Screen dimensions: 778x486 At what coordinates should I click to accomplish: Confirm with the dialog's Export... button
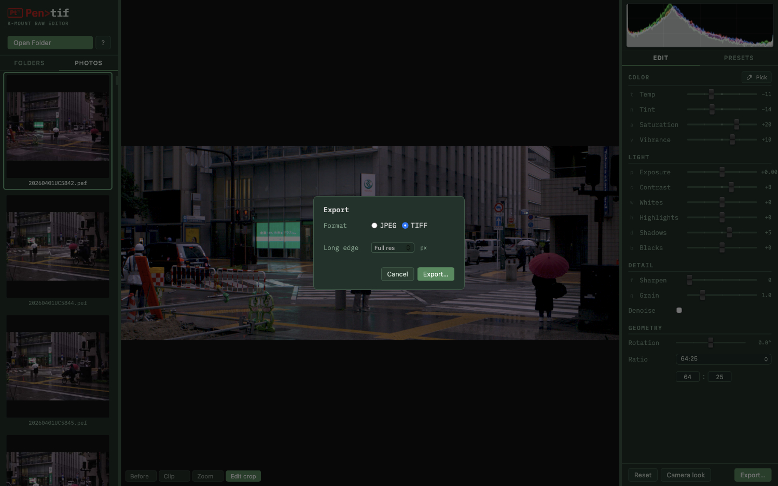435,274
